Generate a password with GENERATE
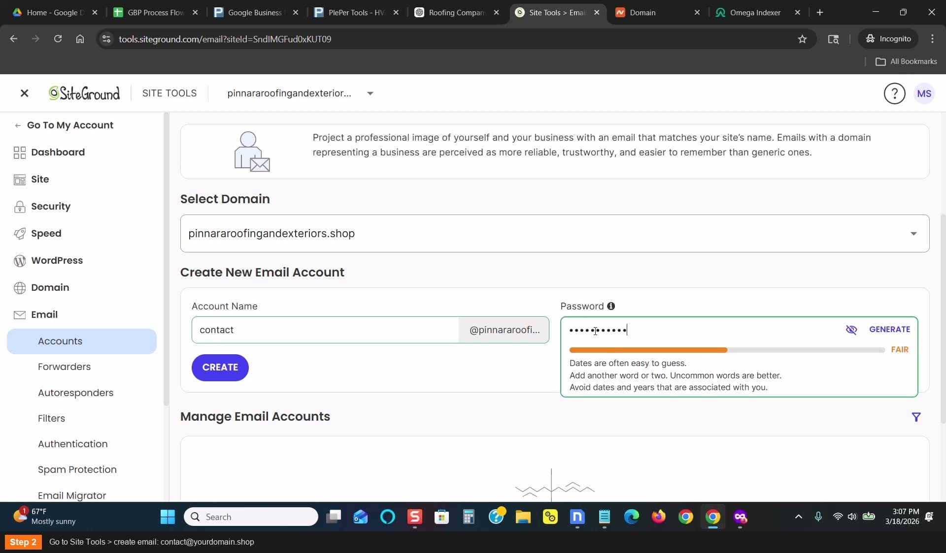The width and height of the screenshot is (946, 553). coord(889,330)
